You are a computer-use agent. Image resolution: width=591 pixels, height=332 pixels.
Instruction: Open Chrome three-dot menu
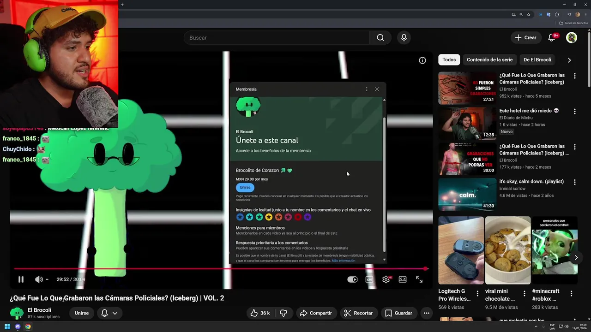pos(585,14)
